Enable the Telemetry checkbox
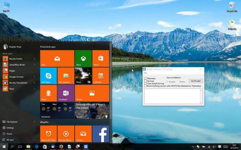This screenshot has height=150, width=241. tap(145, 79)
